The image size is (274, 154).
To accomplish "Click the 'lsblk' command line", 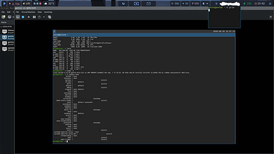I will pyautogui.click(x=69, y=48).
